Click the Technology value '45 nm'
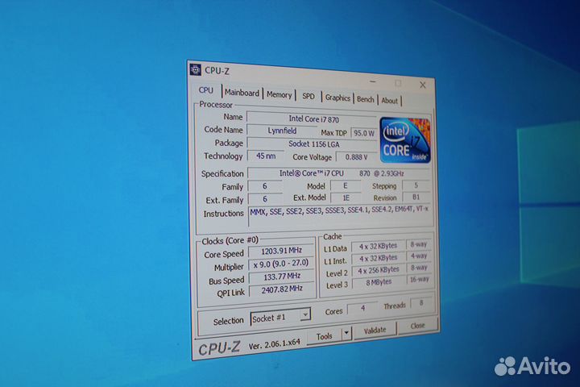 (x=266, y=156)
